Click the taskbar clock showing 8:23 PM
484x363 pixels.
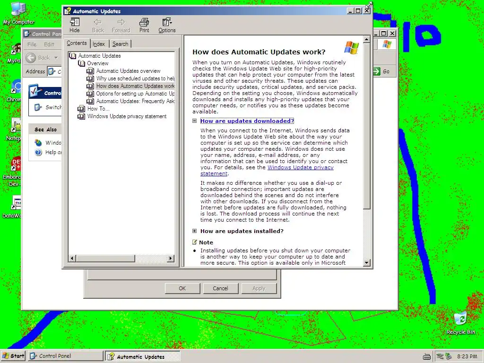coord(467,356)
